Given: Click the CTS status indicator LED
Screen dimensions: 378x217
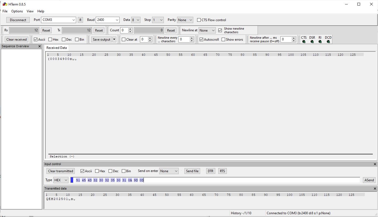Looking at the screenshot, I should pyautogui.click(x=304, y=42).
